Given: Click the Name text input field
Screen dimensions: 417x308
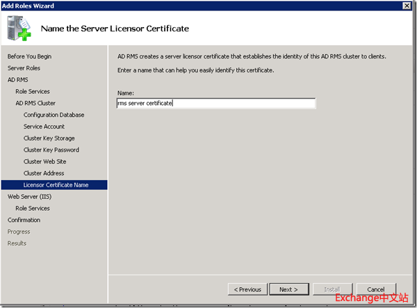Looking at the screenshot, I should tap(216, 103).
